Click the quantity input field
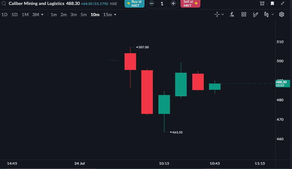 pos(162,3)
